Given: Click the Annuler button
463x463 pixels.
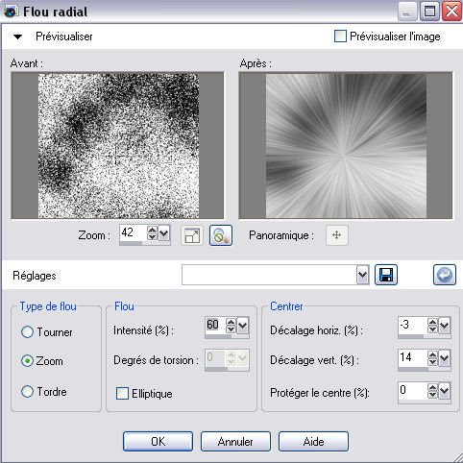Looking at the screenshot, I should 235,442.
